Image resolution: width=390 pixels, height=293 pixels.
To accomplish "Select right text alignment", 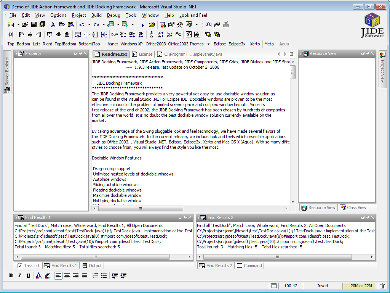I will [x=76, y=275].
